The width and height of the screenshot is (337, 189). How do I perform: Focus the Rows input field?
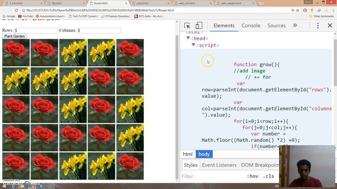point(36,30)
